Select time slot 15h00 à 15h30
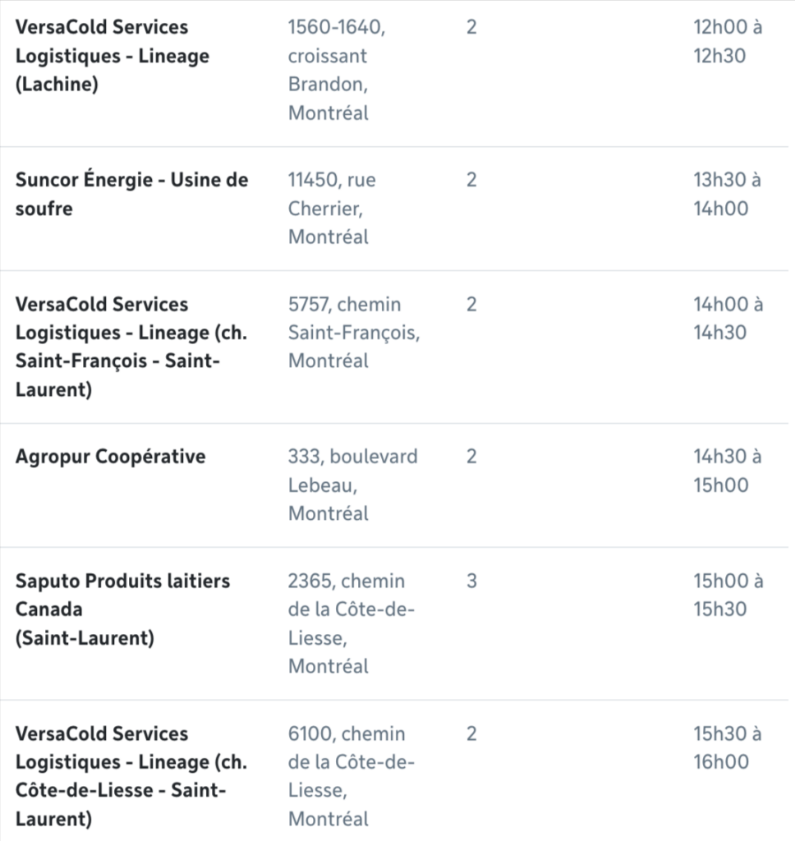 pyautogui.click(x=728, y=595)
